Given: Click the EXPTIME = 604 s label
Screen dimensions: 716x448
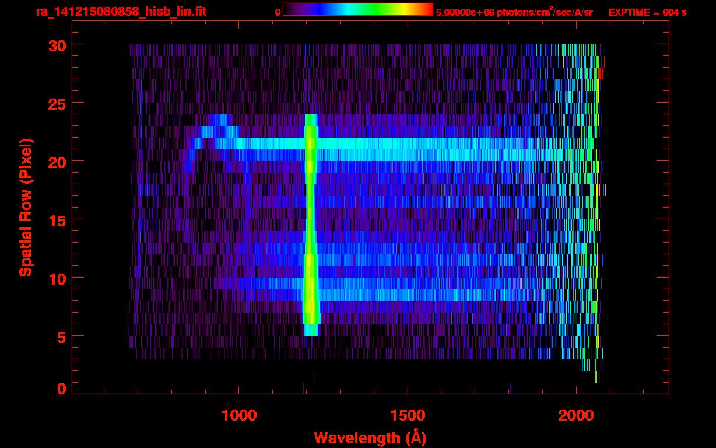Looking at the screenshot, I should pos(647,12).
